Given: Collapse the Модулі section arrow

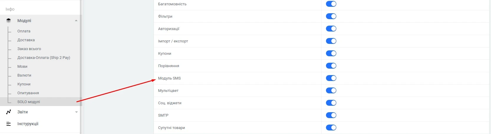Looking at the screenshot, I should [76, 21].
